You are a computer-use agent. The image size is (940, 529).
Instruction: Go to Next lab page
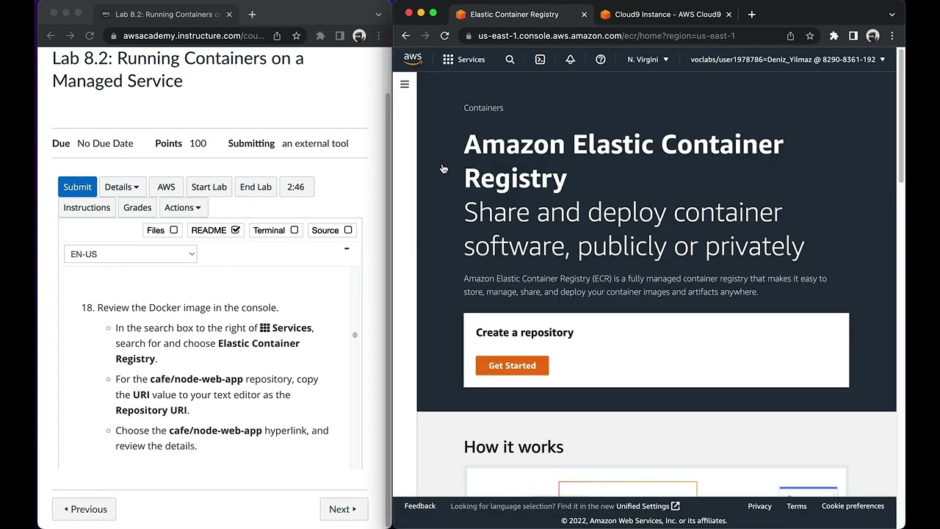point(344,509)
